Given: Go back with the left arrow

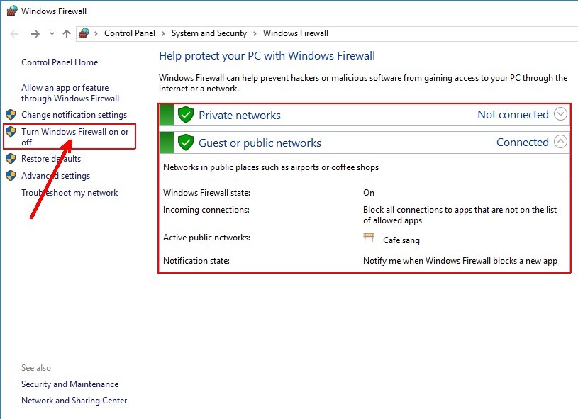Looking at the screenshot, I should tap(14, 34).
